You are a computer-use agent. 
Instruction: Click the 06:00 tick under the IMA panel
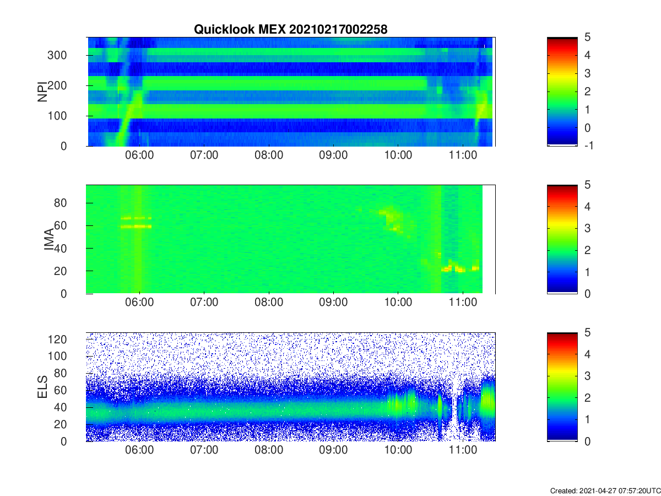(139, 303)
